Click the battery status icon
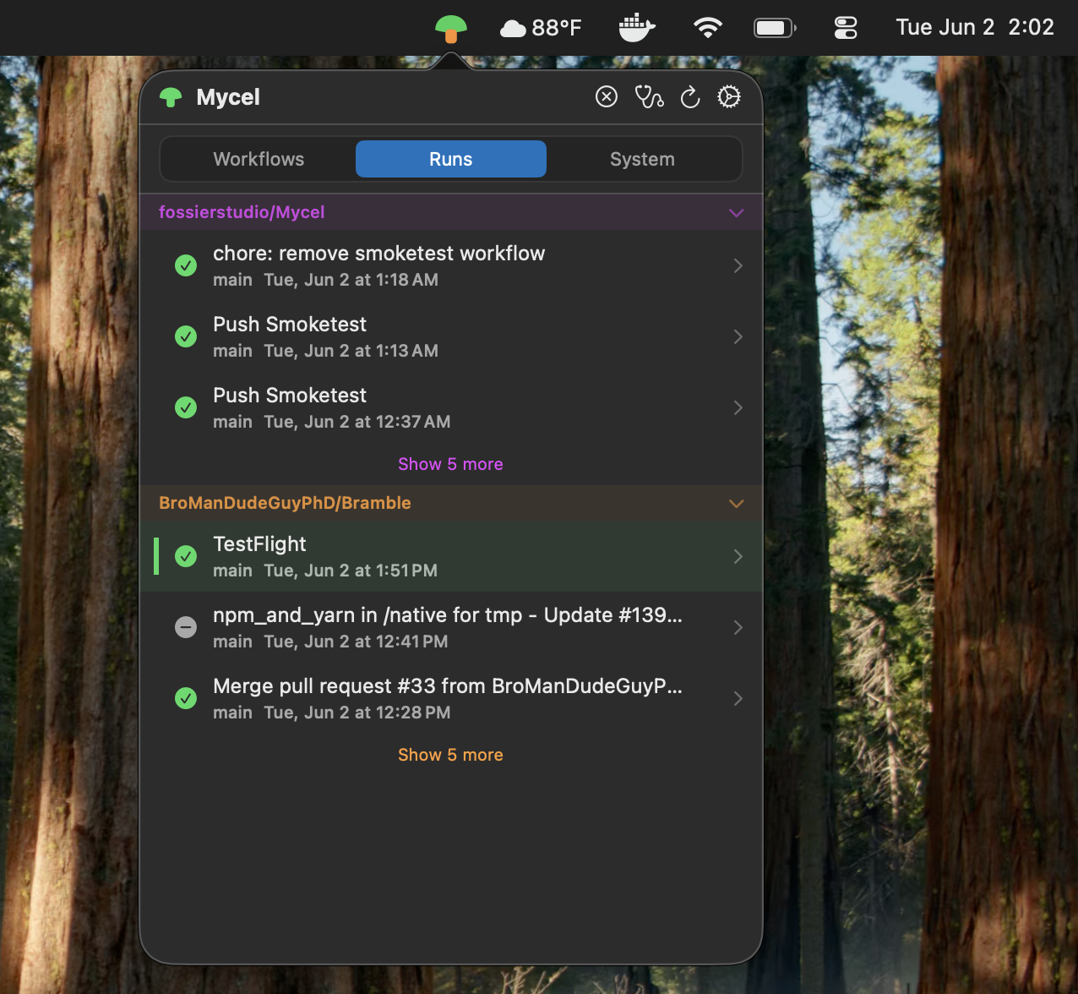The width and height of the screenshot is (1078, 994). (775, 28)
